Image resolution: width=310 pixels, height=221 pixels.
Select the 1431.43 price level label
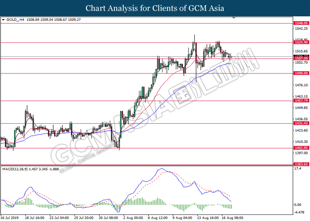pos(301,123)
